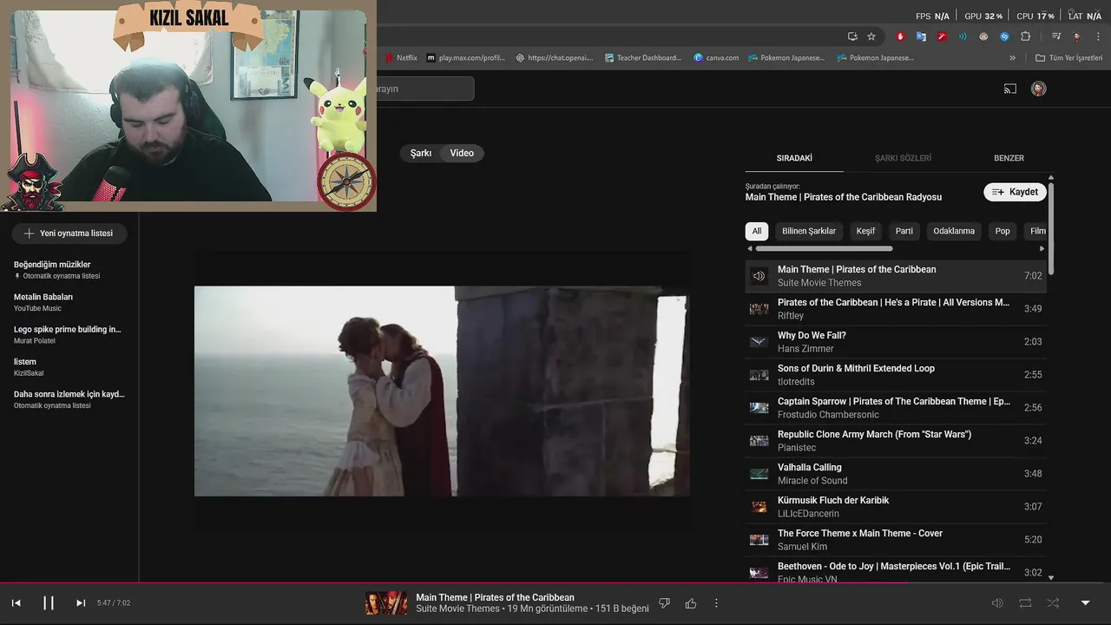Select the Parti filter chip
This screenshot has width=1111, height=625.
904,231
